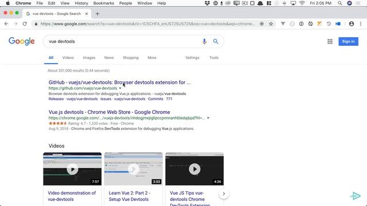This screenshot has width=367, height=206.
Task: Open Spotlight search in the macOS menu bar
Action: tap(340, 3)
